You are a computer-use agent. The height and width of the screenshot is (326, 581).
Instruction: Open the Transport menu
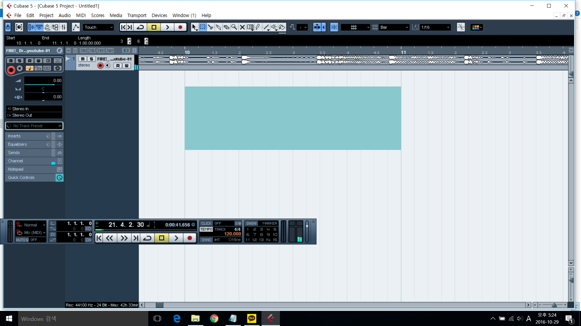coord(136,15)
